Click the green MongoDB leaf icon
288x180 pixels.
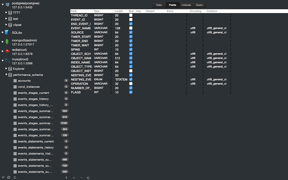point(7,42)
